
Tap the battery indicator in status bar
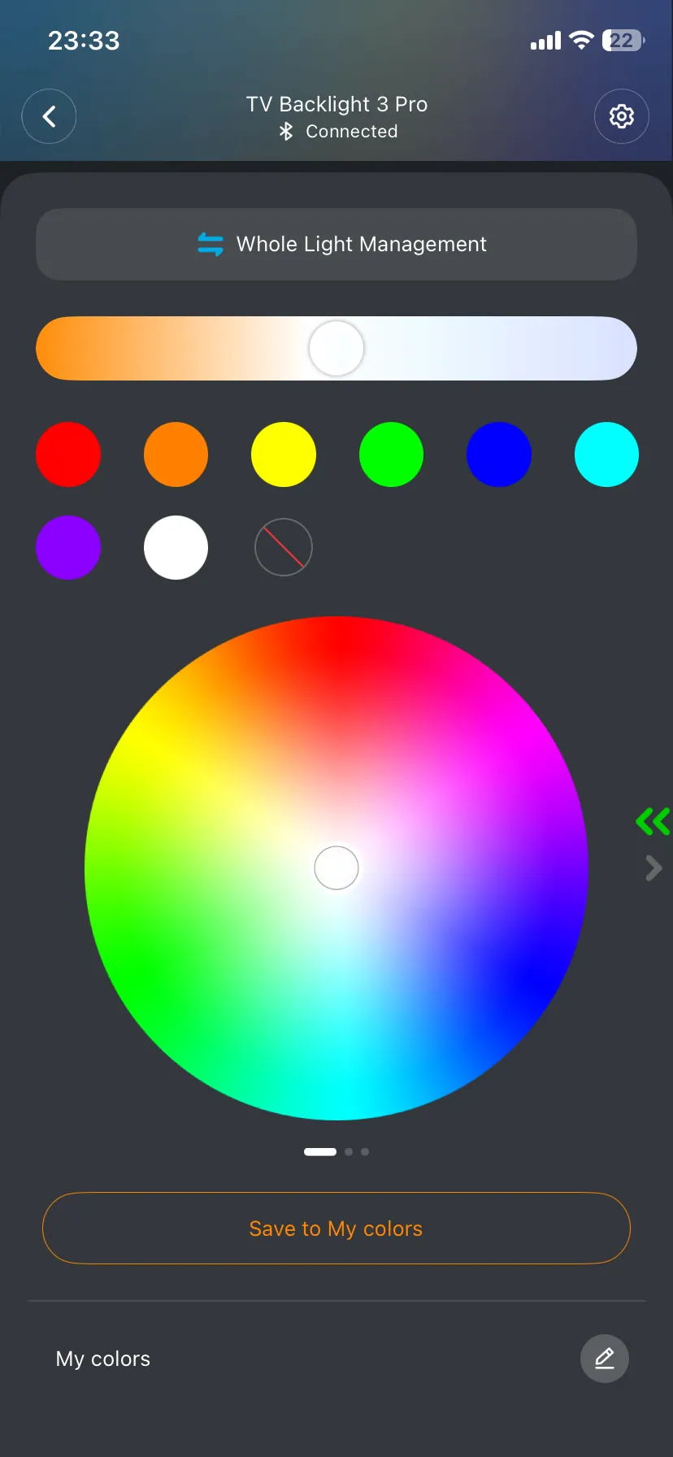623,41
